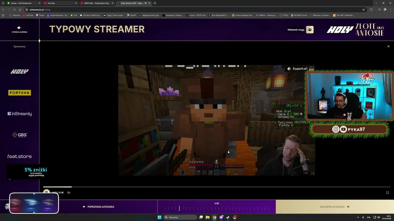Open the Tipply Panel bookmark
The width and height of the screenshot is (394, 221).
[x=114, y=15]
